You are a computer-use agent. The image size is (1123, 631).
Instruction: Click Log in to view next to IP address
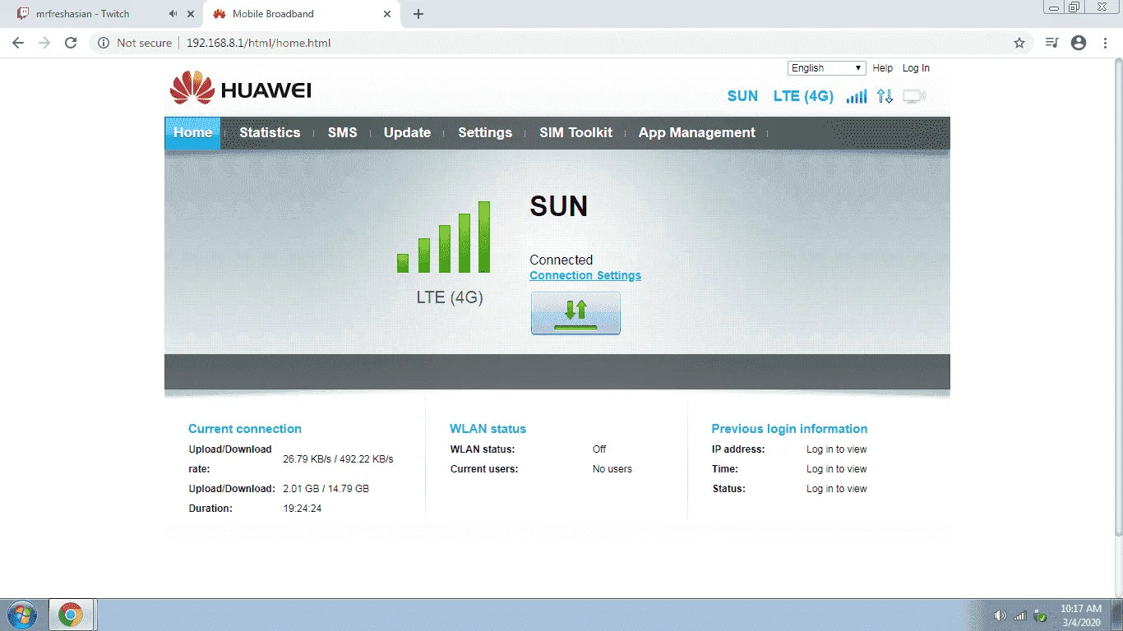(x=837, y=449)
